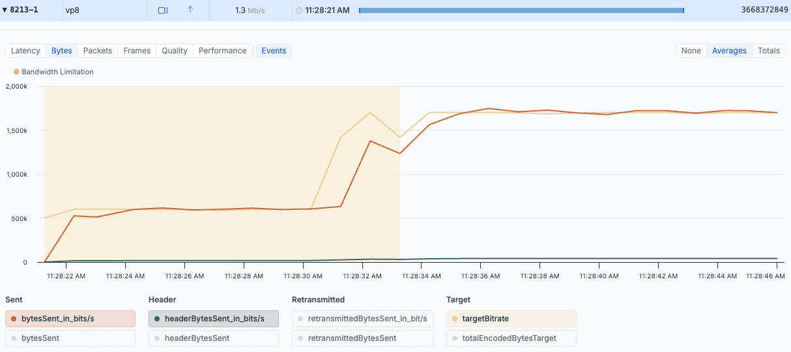Image resolution: width=791 pixels, height=352 pixels.
Task: Collapse the 8213-1 stream row
Action: point(5,10)
